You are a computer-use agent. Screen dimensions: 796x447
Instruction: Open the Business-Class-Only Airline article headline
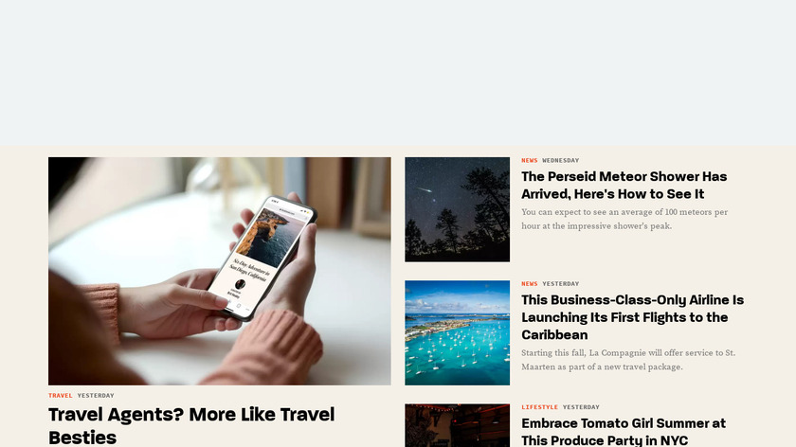(x=633, y=317)
